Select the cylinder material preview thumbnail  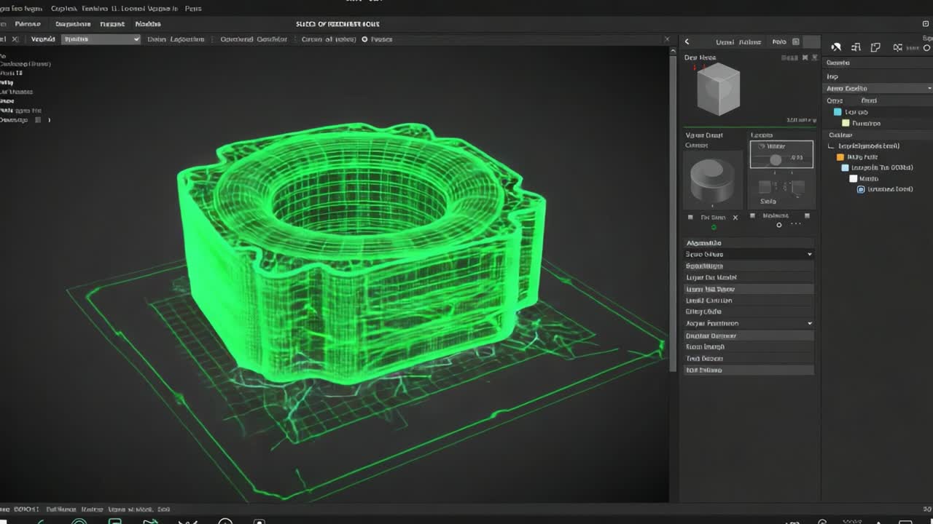(712, 179)
